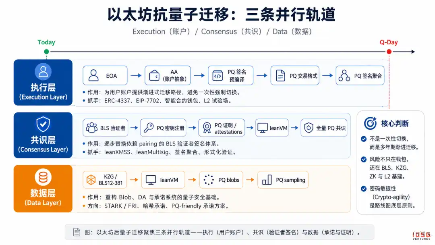Select the orange 数据层 Data Layer block
This screenshot has width=435, height=245.
(43, 189)
